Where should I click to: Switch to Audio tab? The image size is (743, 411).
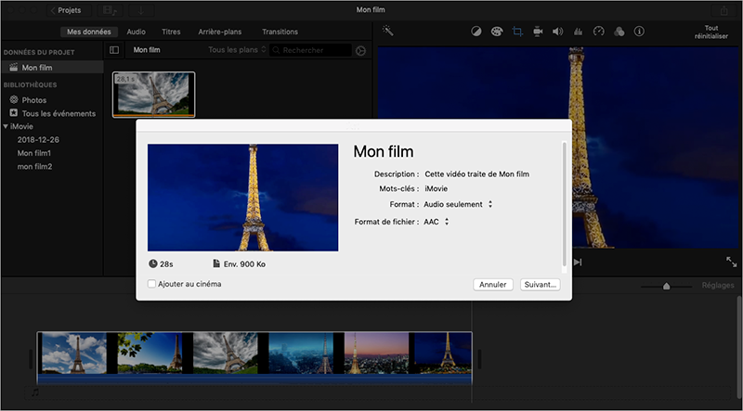tap(136, 32)
